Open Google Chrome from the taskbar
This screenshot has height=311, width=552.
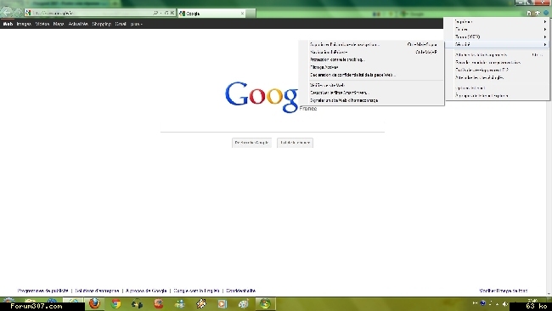115,303
